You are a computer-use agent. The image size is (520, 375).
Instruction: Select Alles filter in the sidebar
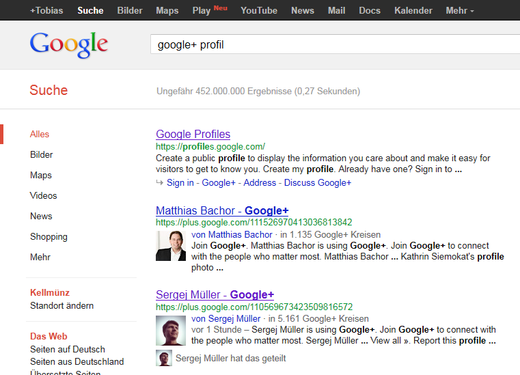[40, 135]
